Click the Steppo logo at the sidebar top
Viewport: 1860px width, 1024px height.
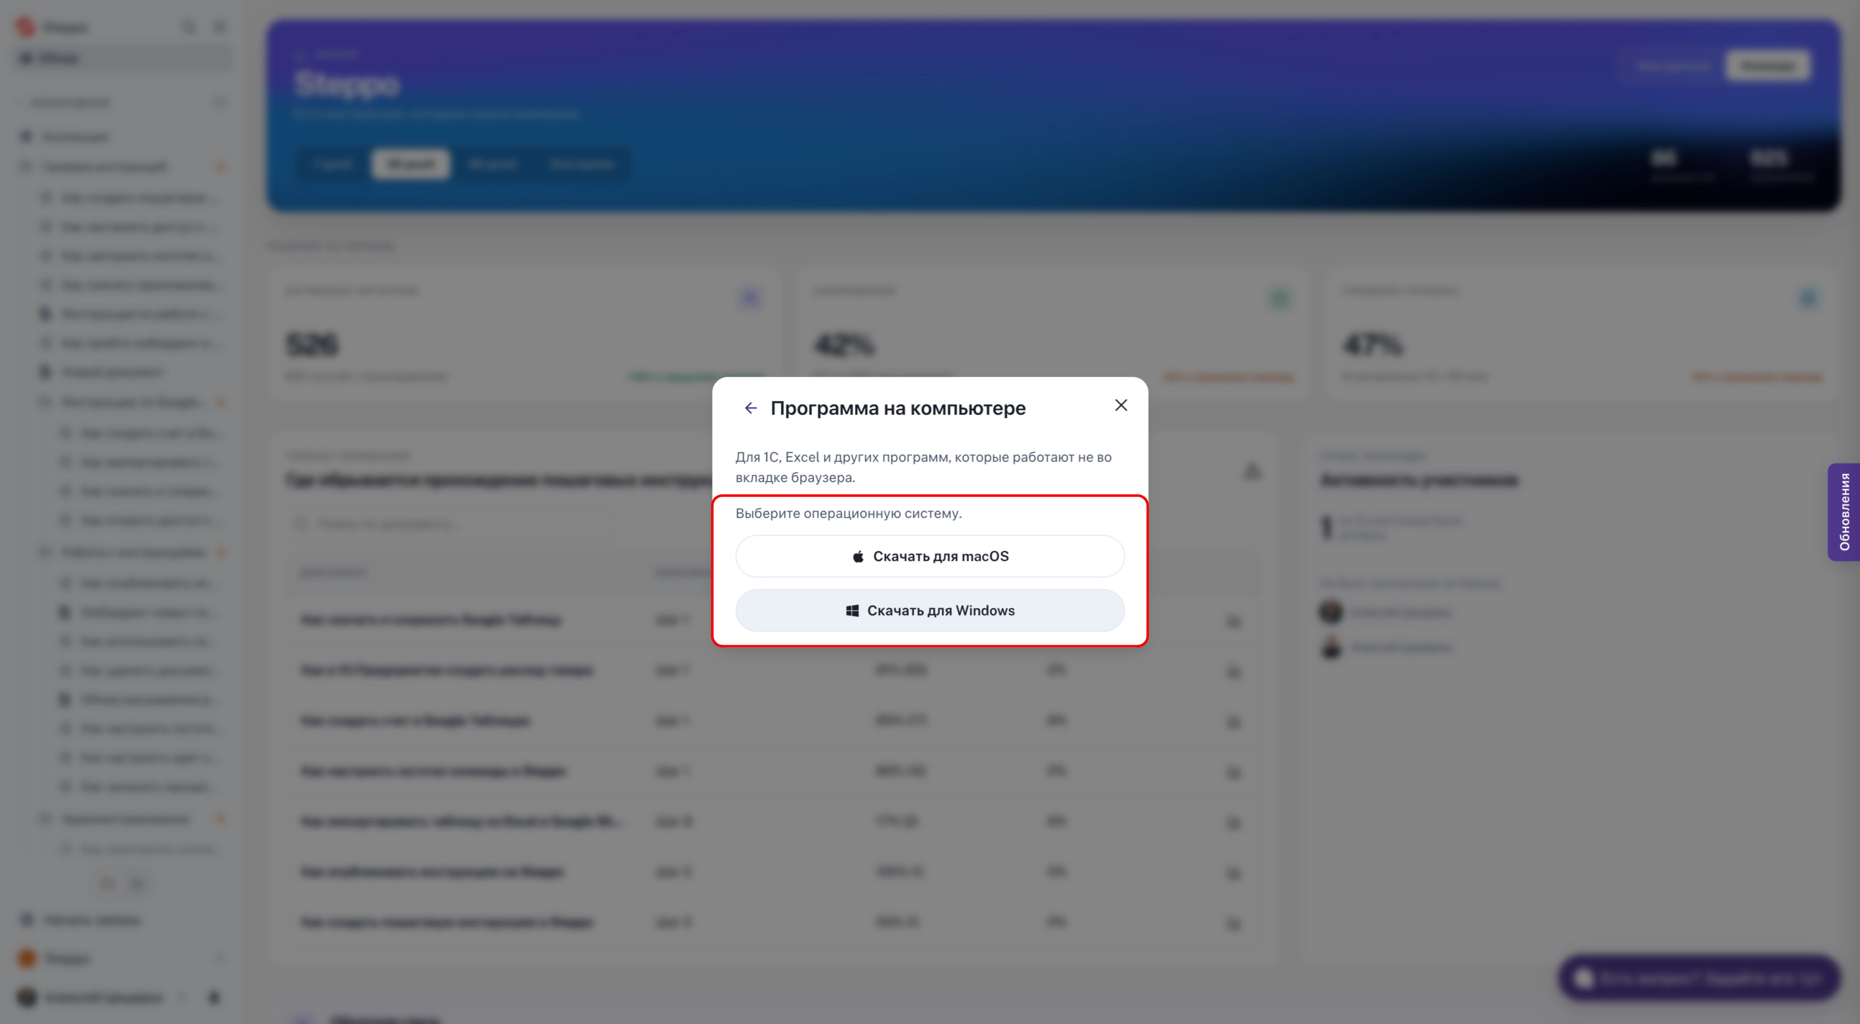(x=26, y=28)
